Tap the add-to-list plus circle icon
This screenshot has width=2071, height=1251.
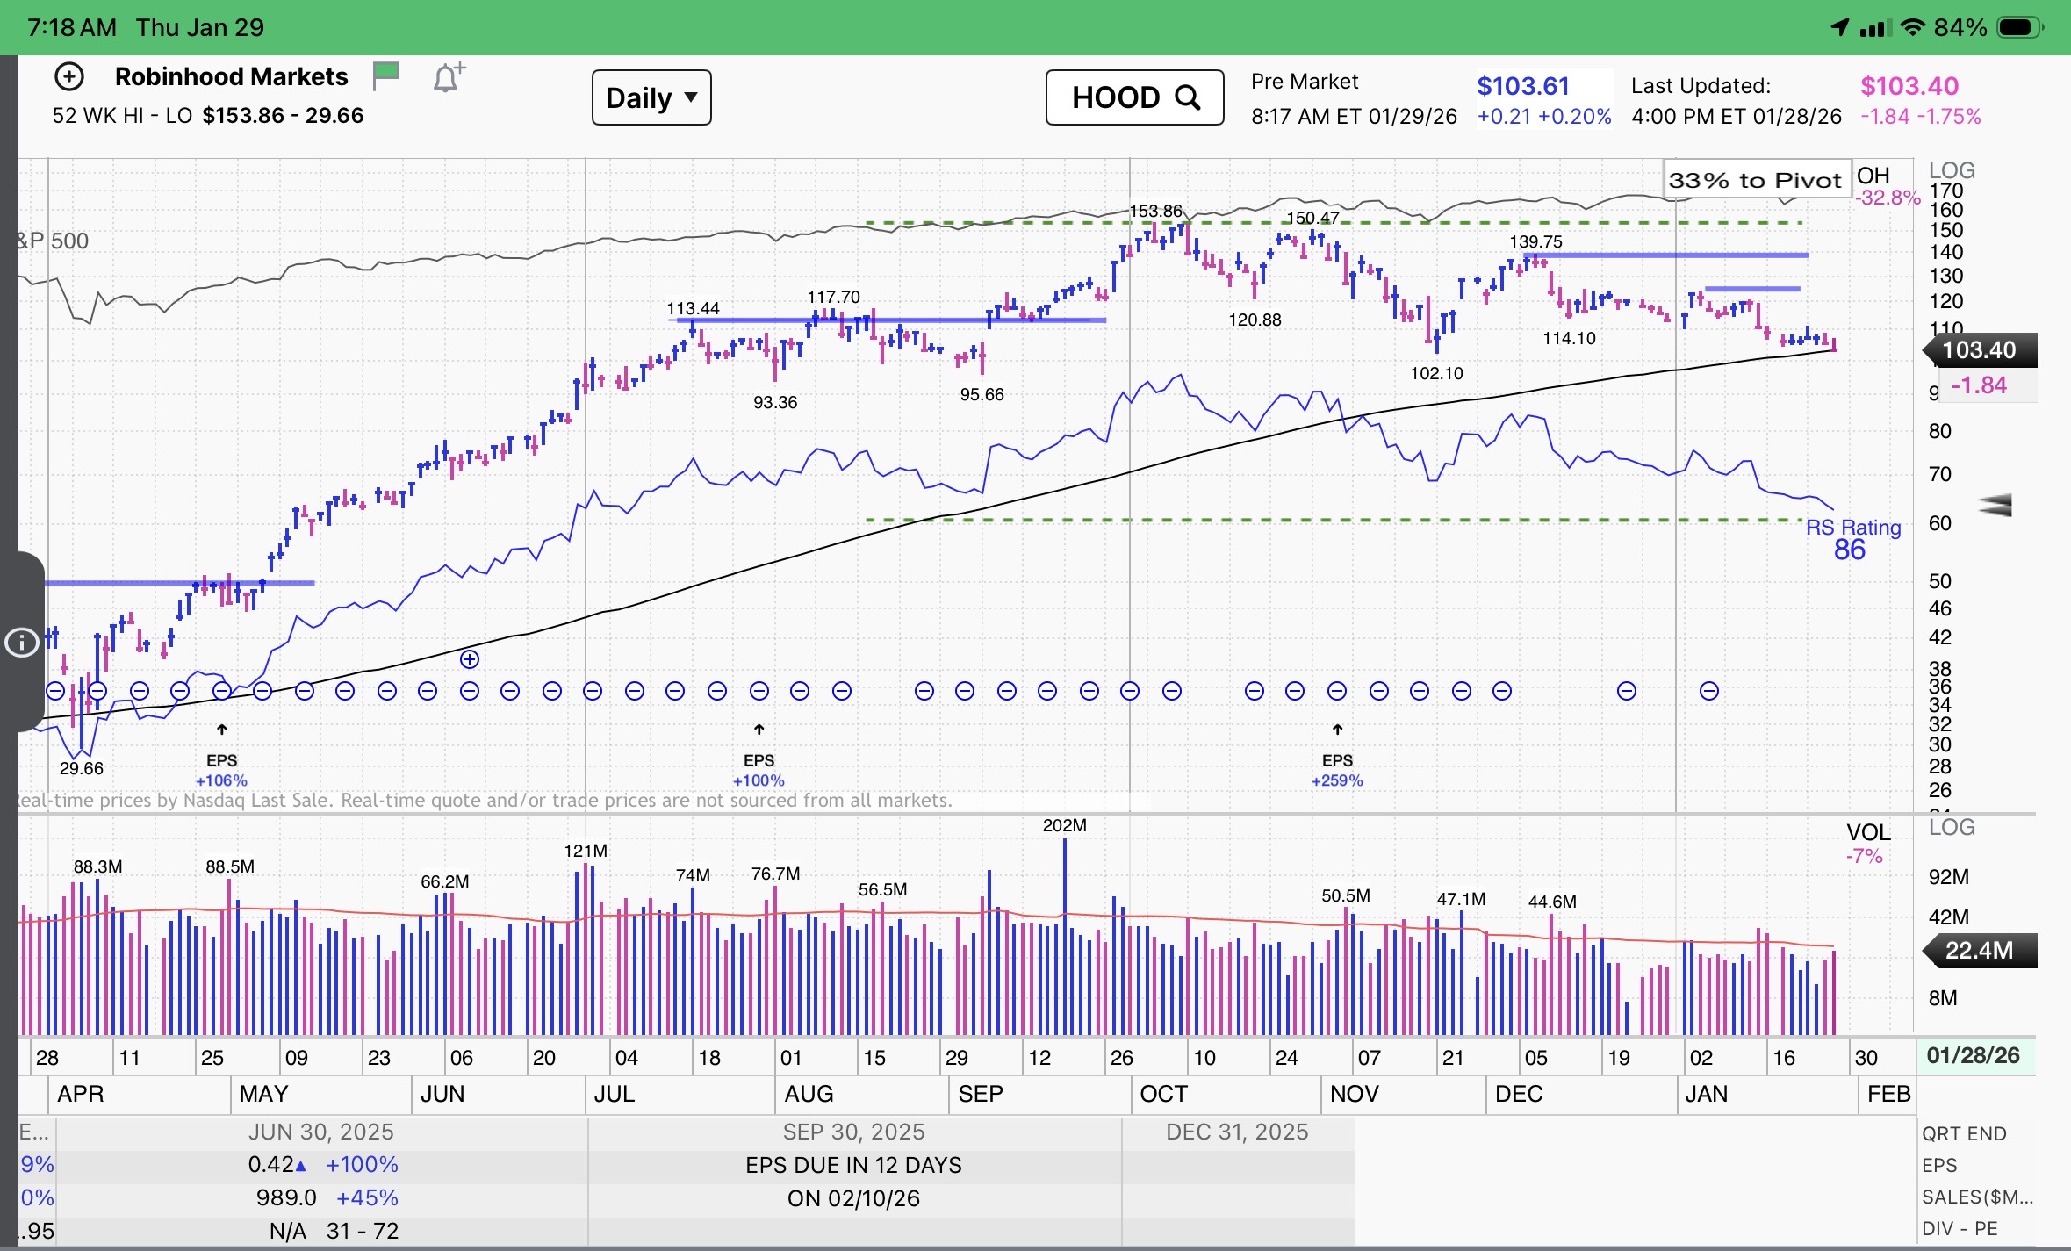click(68, 77)
